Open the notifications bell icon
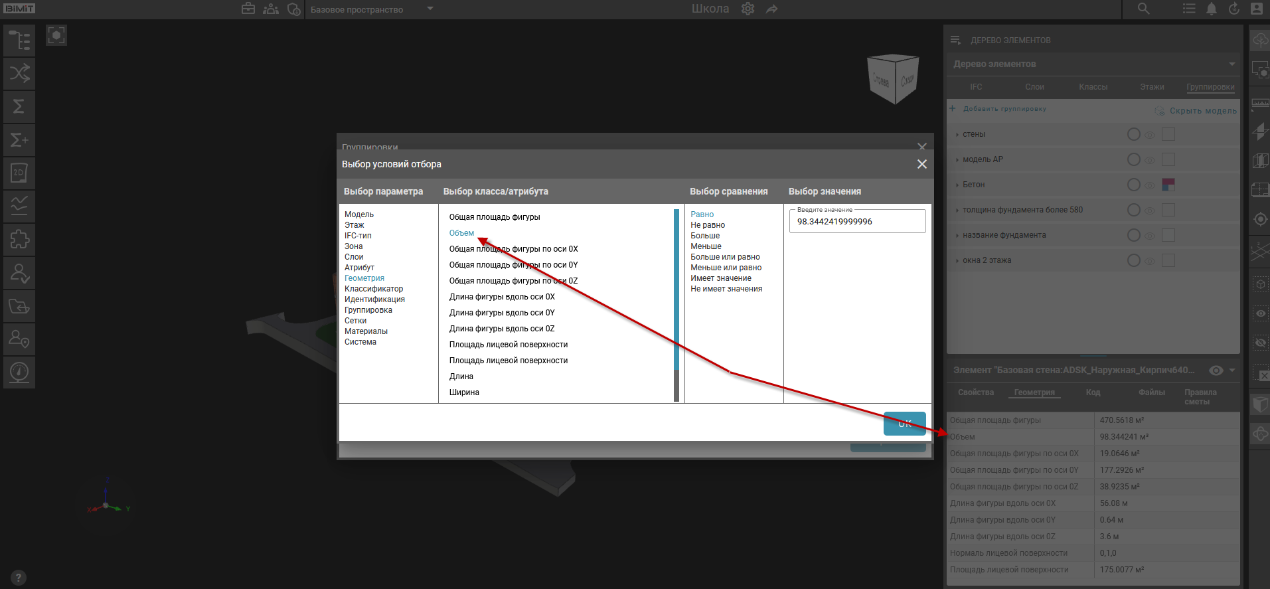1270x589 pixels. point(1212,9)
